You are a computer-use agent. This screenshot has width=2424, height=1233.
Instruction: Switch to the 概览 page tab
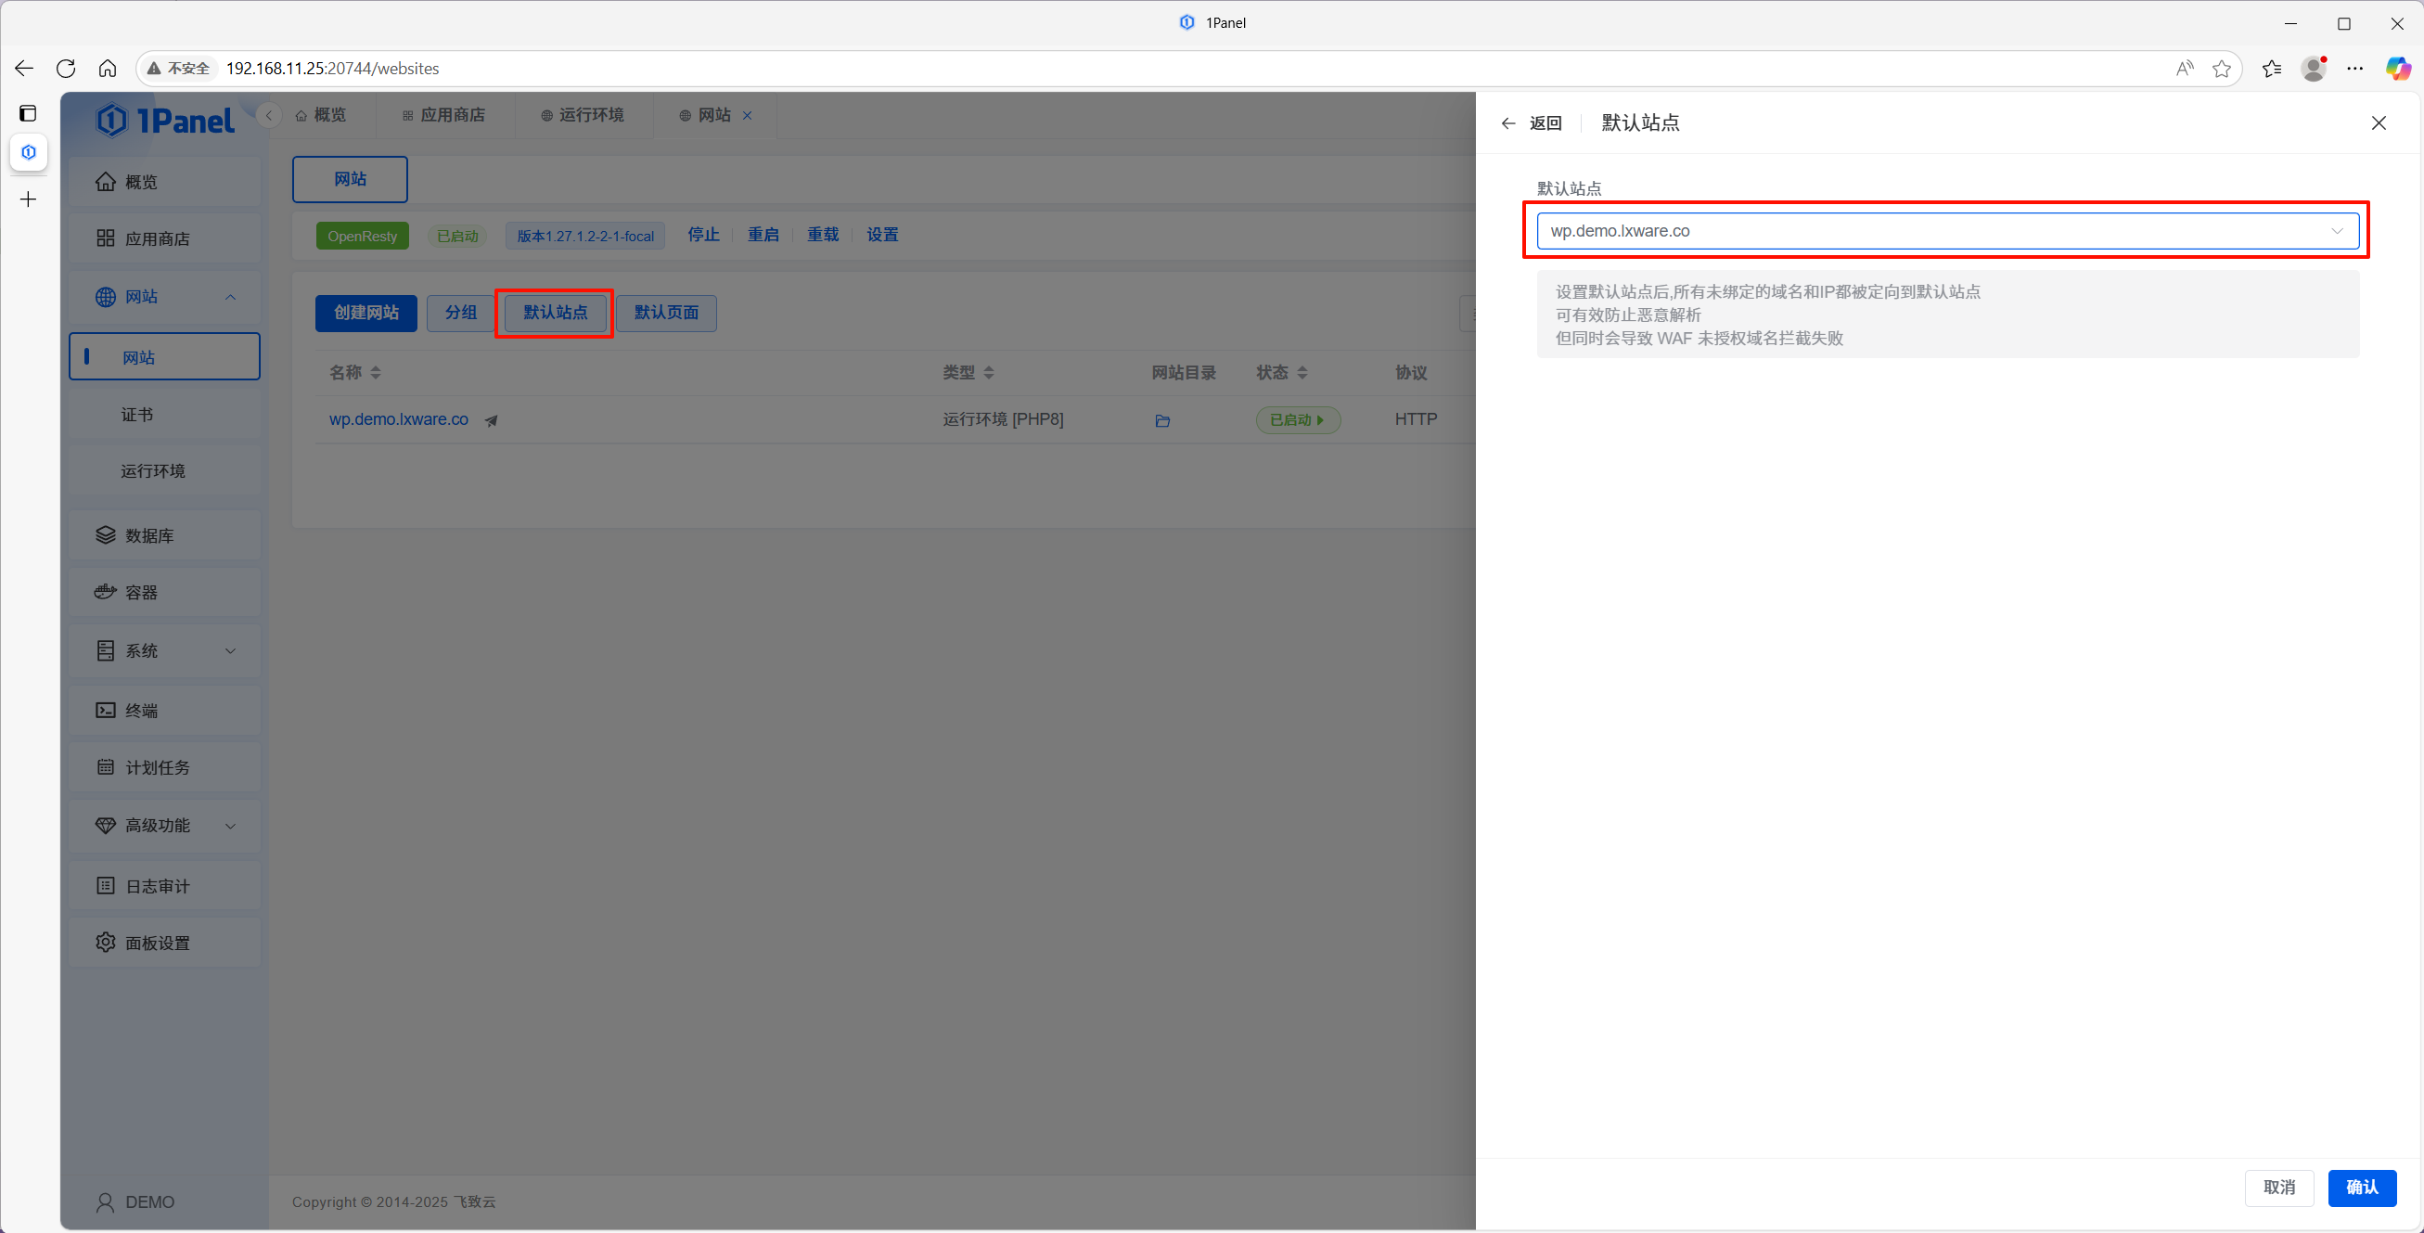(x=321, y=115)
